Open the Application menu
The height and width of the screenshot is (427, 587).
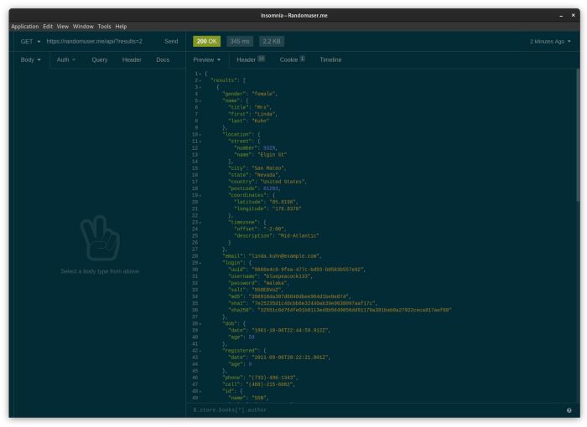24,27
